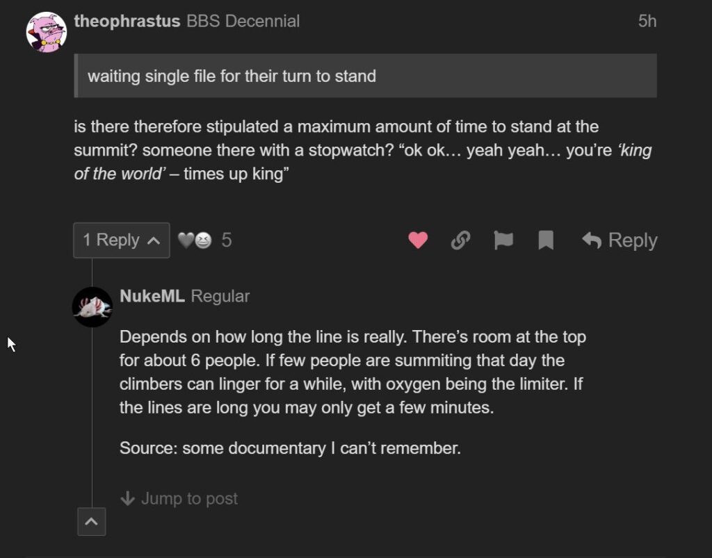Viewport: 712px width, 558px height.
Task: Open the 5h post timestamp
Action: (x=647, y=21)
